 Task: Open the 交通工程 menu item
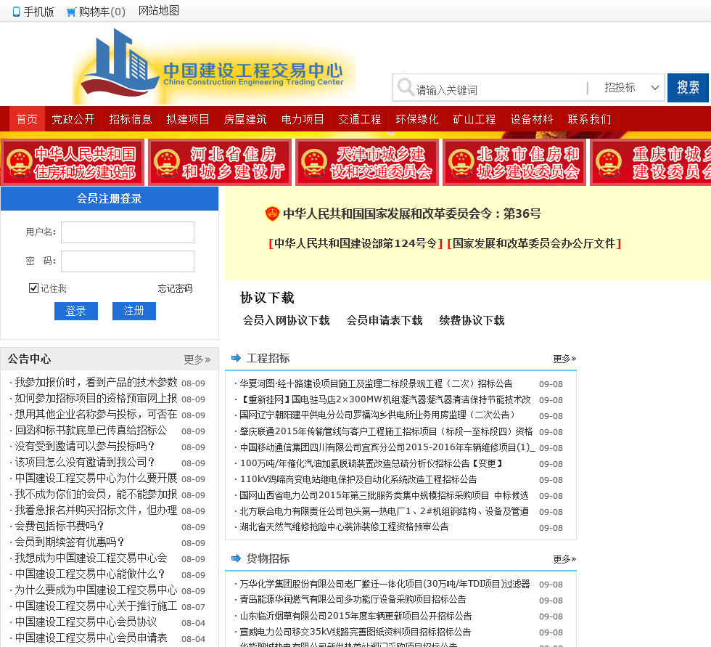click(x=360, y=119)
